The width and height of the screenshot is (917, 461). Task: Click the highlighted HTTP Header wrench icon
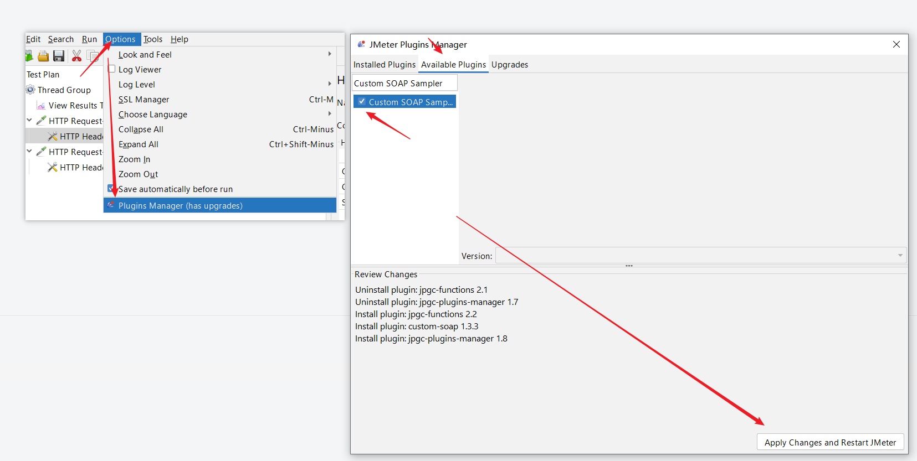pos(53,136)
